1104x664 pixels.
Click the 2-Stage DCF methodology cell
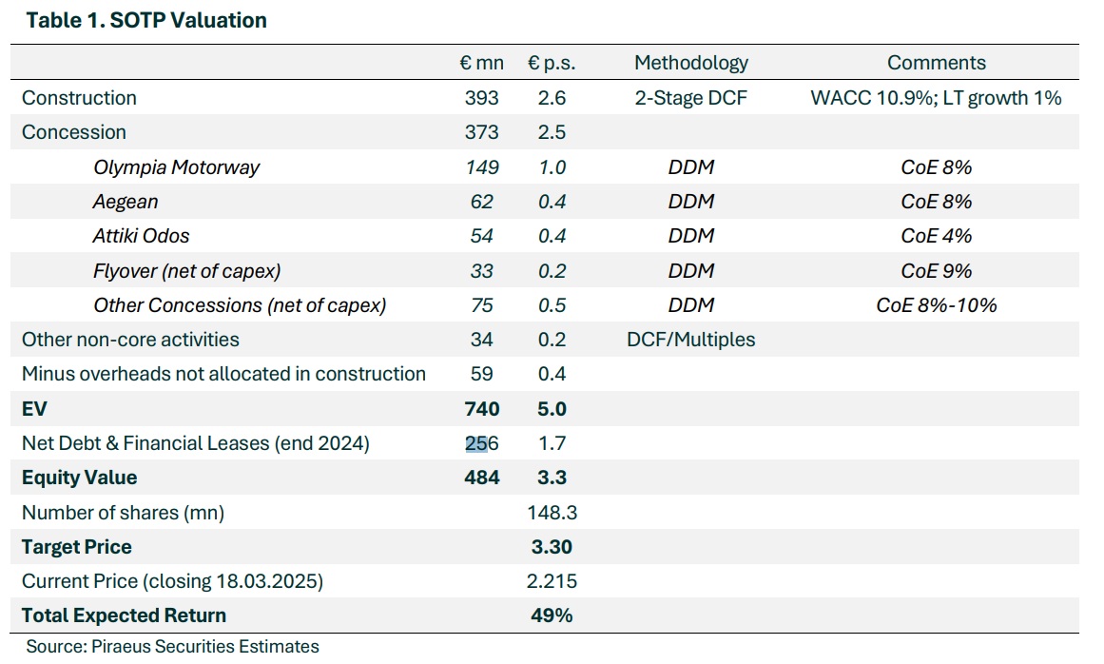click(691, 98)
